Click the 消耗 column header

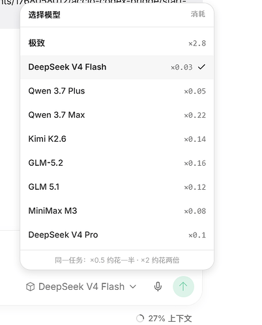point(198,14)
